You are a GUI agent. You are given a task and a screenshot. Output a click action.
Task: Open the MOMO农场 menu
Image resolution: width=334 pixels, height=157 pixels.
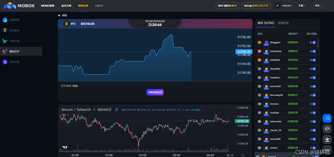pos(48,5)
